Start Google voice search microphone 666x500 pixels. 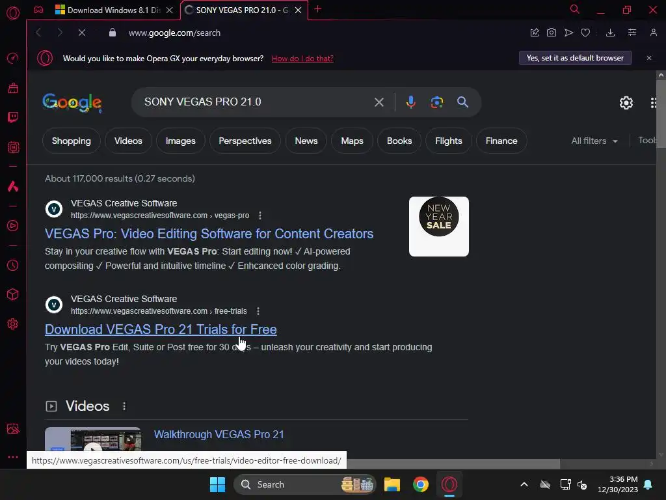pyautogui.click(x=411, y=102)
